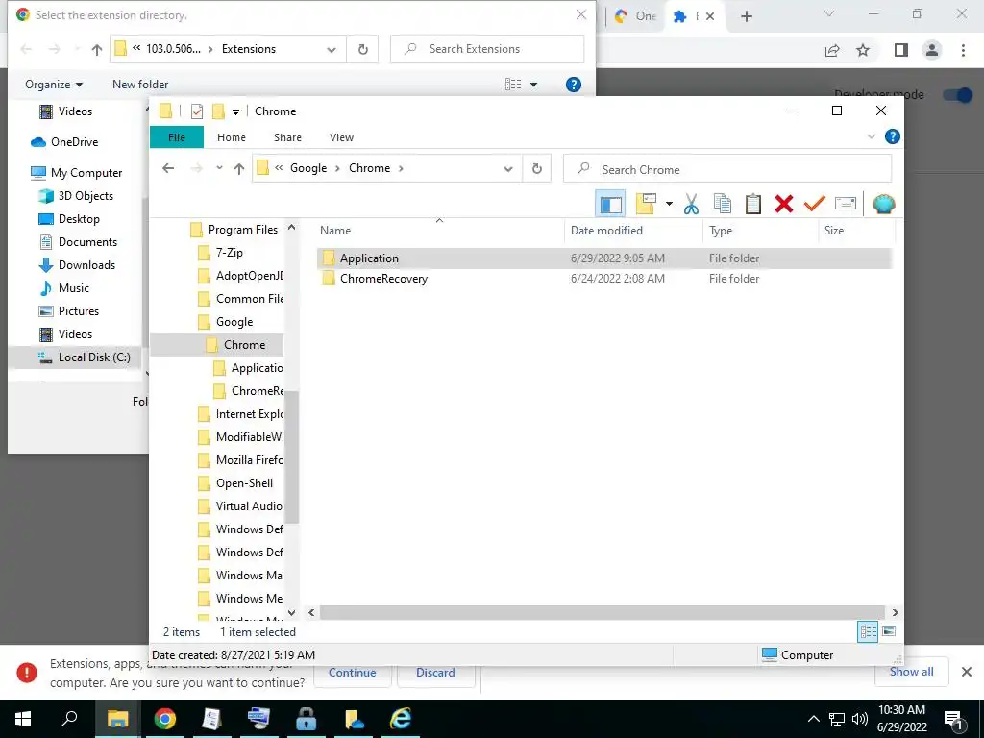984x738 pixels.
Task: Open the File ribbon tab
Action: [x=177, y=136]
